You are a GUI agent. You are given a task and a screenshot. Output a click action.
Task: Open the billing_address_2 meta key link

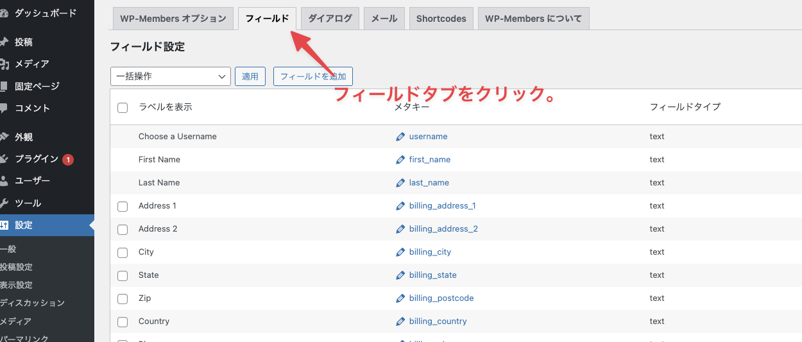tap(443, 229)
